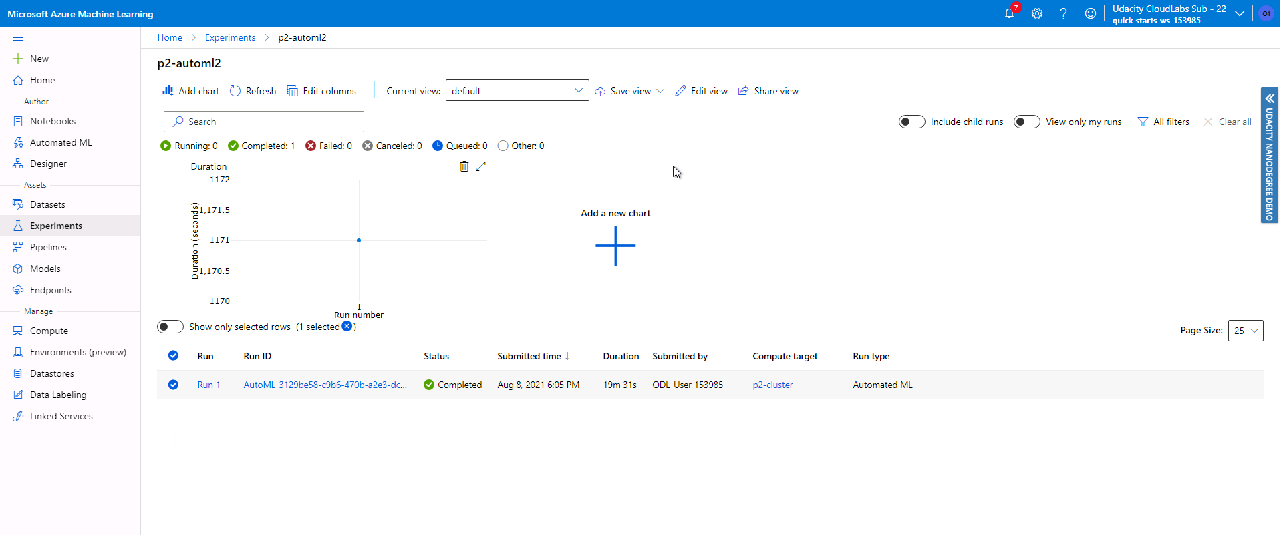Delete the Duration chart with trash icon

click(464, 166)
